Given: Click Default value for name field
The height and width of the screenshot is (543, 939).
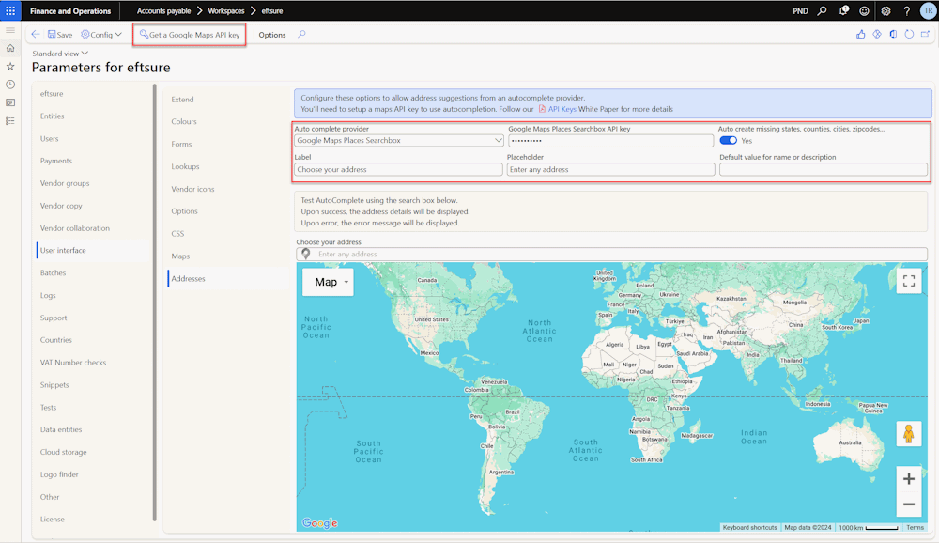Looking at the screenshot, I should pyautogui.click(x=824, y=170).
